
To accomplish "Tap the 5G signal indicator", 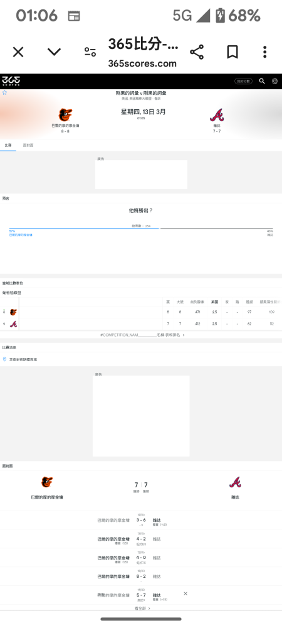I will pyautogui.click(x=191, y=16).
